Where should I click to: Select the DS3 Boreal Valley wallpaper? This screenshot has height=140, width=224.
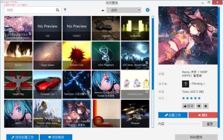135,55
